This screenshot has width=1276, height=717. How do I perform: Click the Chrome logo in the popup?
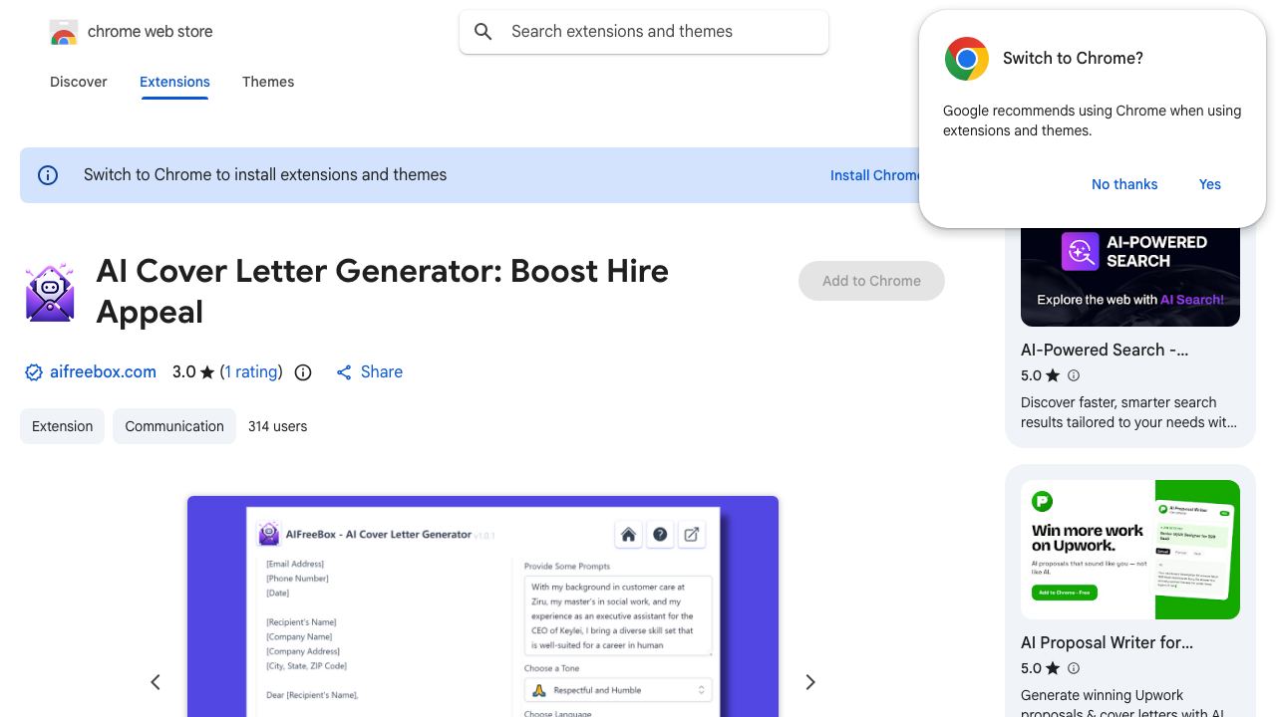click(966, 59)
